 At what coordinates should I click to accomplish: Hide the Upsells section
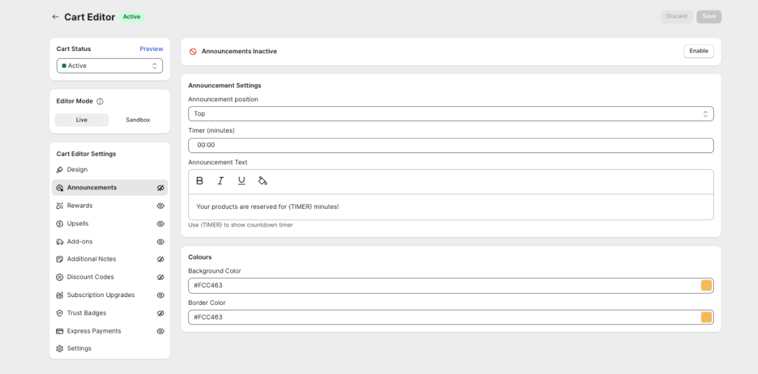coord(161,224)
